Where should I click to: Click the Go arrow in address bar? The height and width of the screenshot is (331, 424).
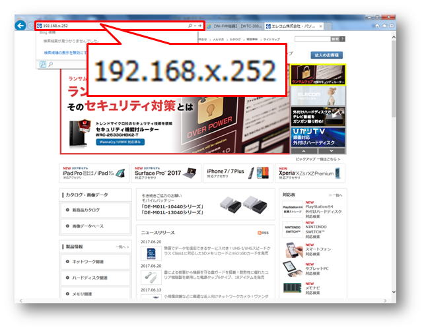click(200, 26)
